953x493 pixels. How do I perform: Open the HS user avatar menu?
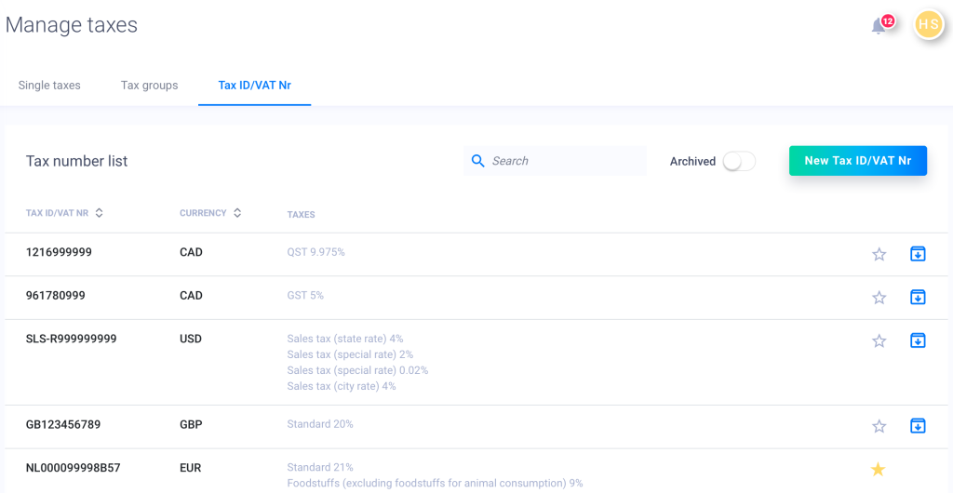(x=929, y=24)
